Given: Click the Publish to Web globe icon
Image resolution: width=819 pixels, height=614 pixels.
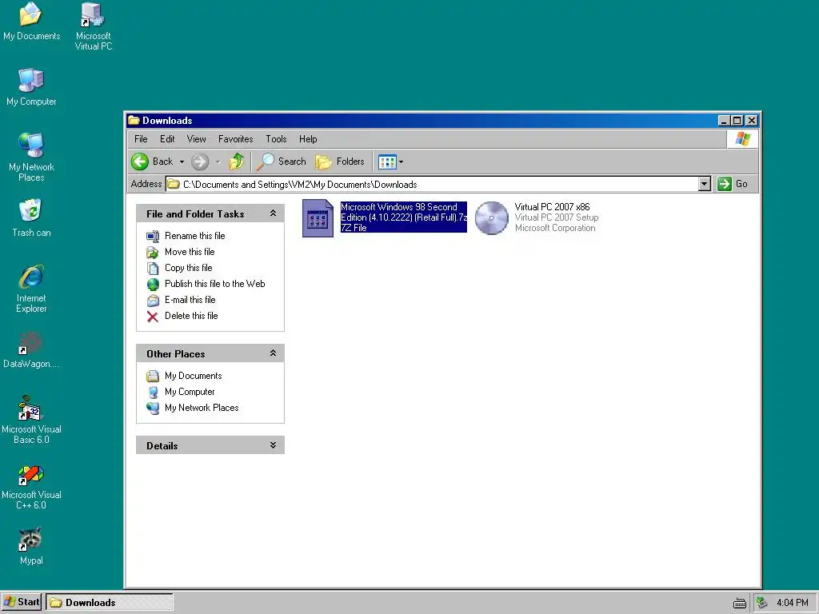Looking at the screenshot, I should click(x=153, y=285).
